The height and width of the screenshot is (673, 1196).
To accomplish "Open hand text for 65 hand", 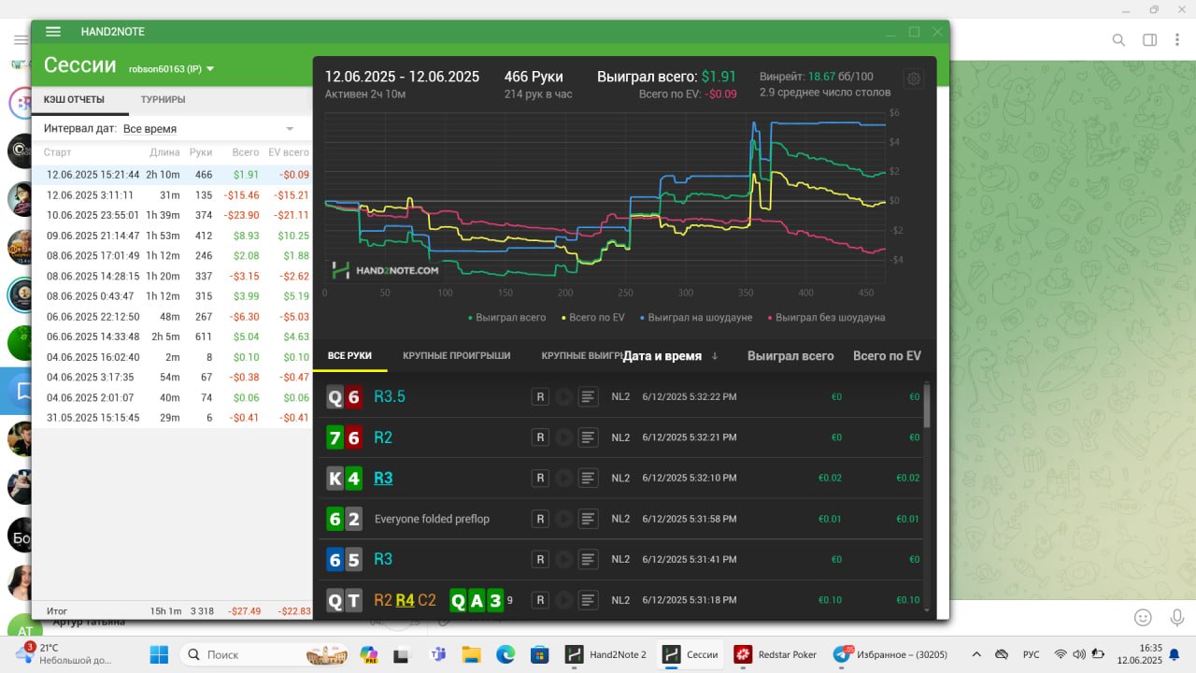I will 588,559.
